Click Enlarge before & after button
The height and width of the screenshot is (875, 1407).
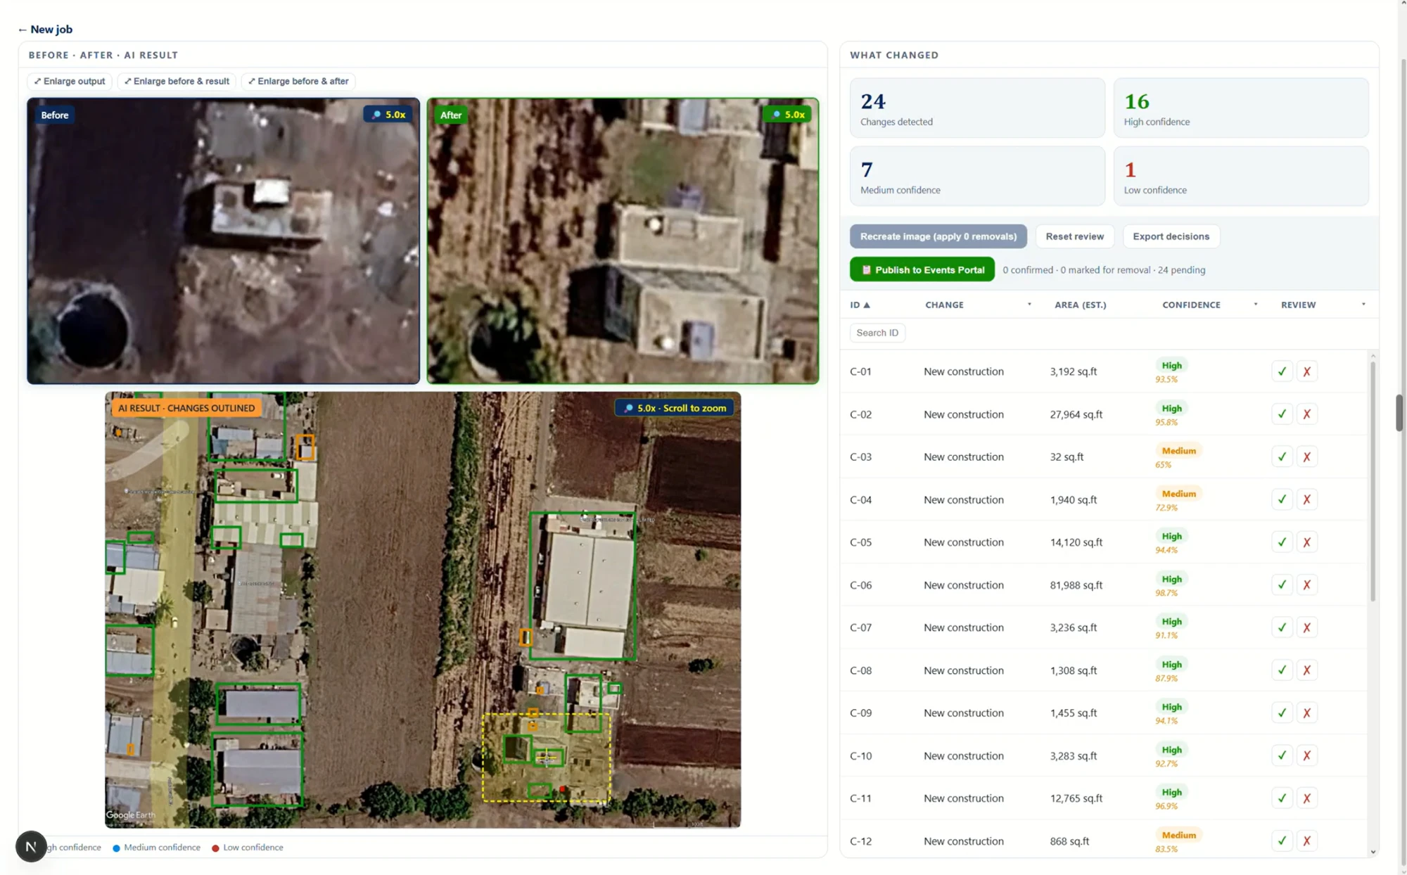click(298, 82)
